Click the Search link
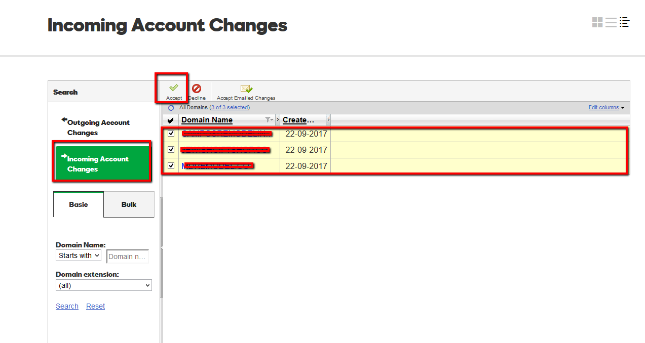Viewport: 645px width, 343px height. click(x=67, y=306)
